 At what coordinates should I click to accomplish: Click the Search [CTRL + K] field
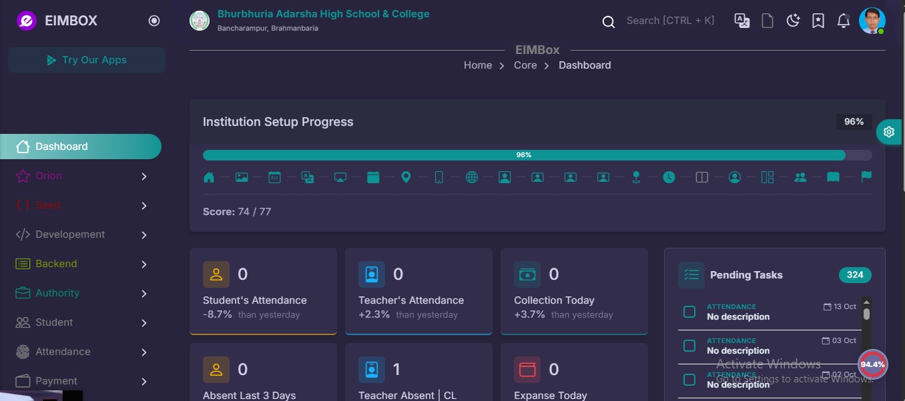pos(670,21)
